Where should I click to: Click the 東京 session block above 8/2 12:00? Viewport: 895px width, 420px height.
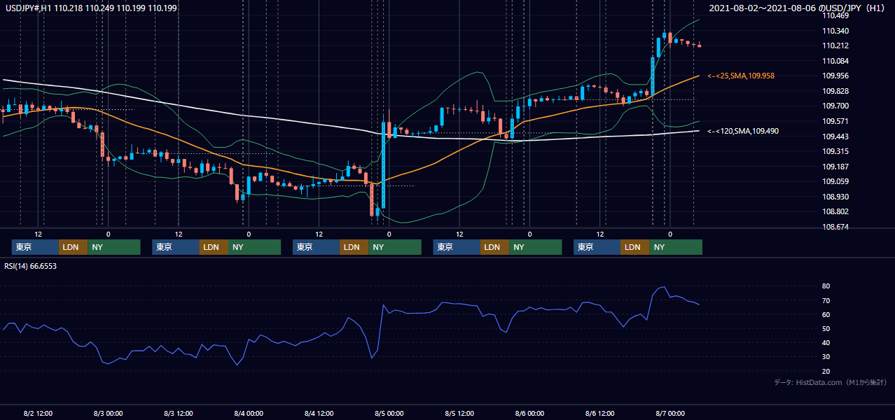pos(35,247)
